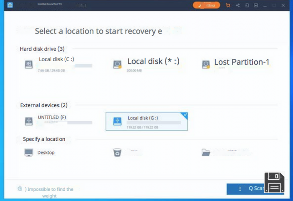293x201 pixels.
Task: Click the orange activate button
Action: [206, 5]
